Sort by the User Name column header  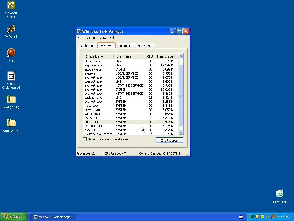(129, 56)
